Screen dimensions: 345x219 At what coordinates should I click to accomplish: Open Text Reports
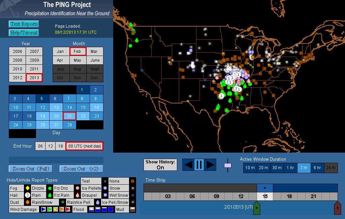click(24, 24)
